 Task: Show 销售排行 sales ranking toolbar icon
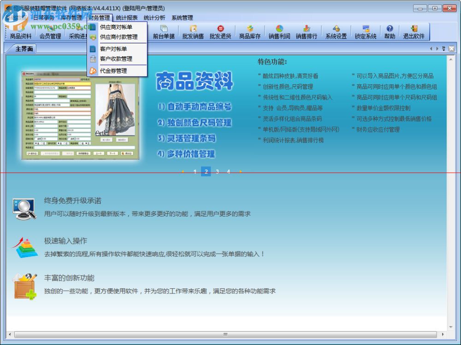(x=307, y=33)
